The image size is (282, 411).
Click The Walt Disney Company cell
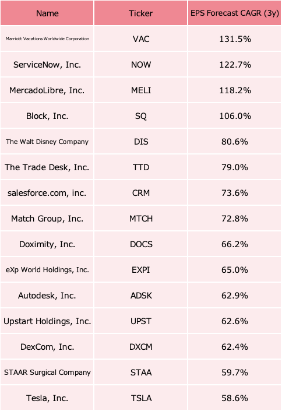point(47,142)
